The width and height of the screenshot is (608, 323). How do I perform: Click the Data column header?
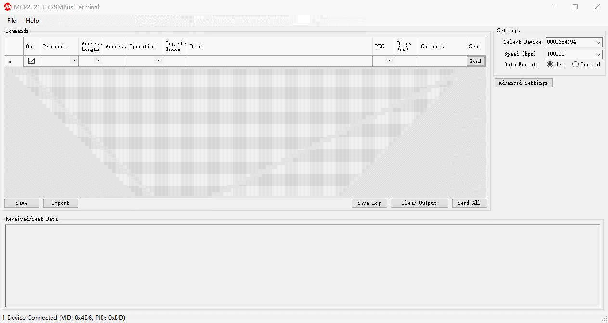click(280, 46)
